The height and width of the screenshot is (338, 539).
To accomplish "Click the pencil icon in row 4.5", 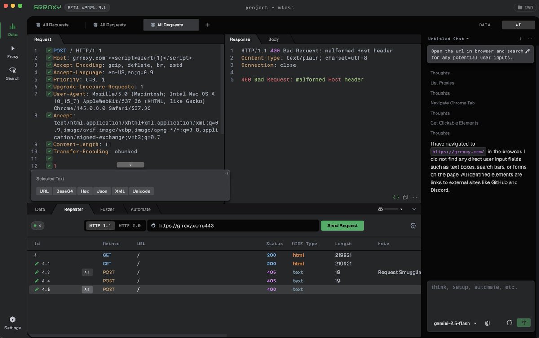I will (x=37, y=290).
